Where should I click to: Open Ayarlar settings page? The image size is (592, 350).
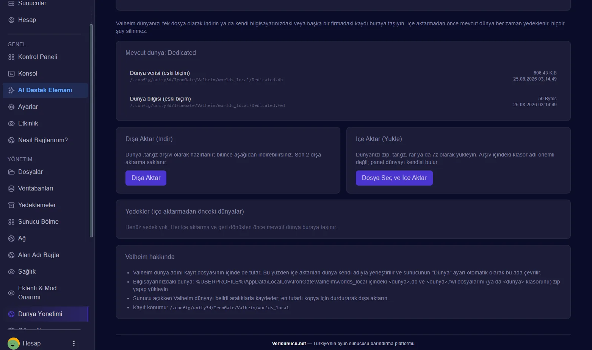pos(45,107)
